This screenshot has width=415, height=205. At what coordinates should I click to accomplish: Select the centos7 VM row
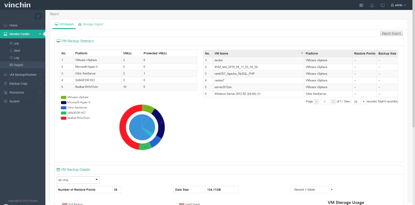(300, 80)
